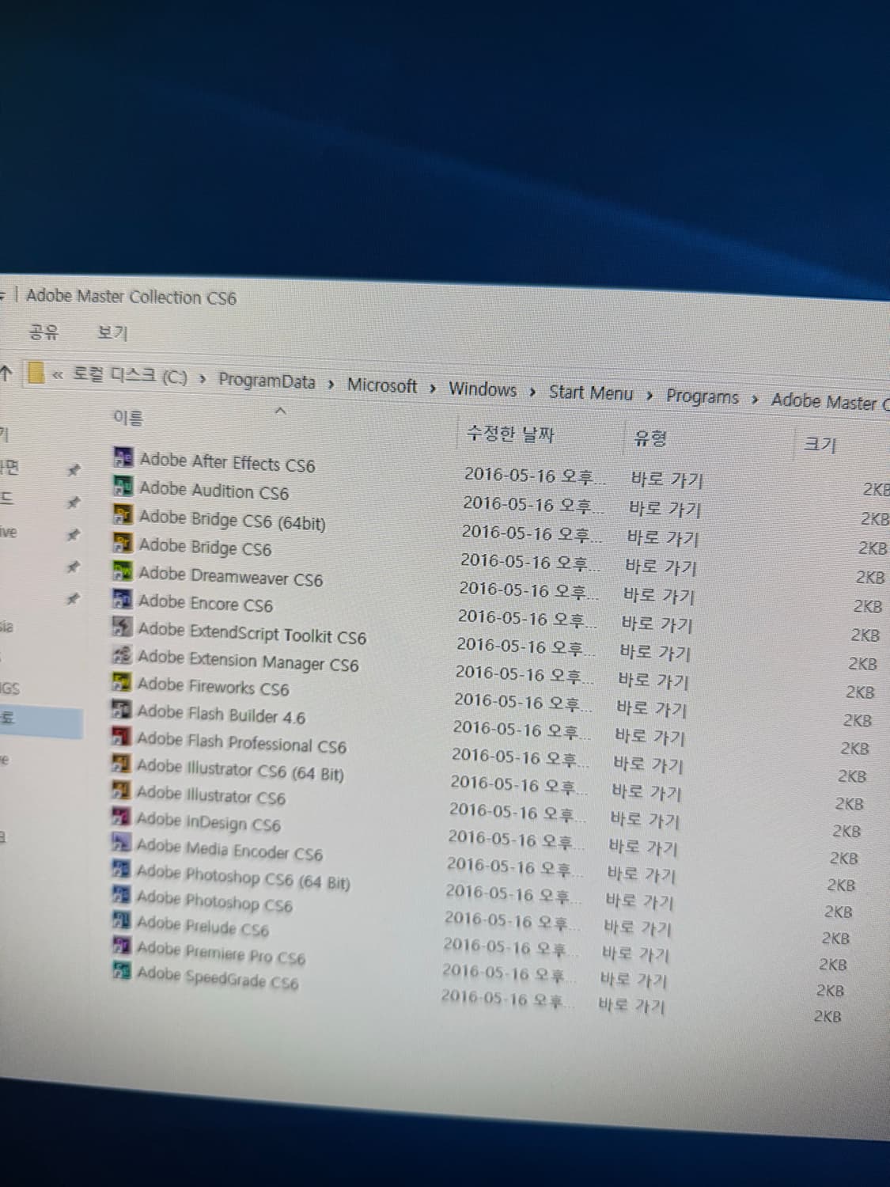The height and width of the screenshot is (1187, 890).
Task: Unpin the topmost quick access item
Action: [75, 468]
